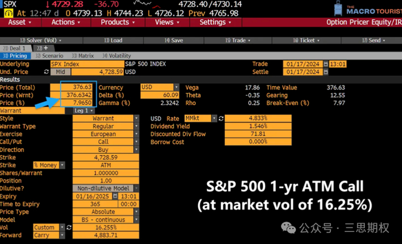402x244 pixels.
Task: Open the Views menu
Action: pos(167,22)
